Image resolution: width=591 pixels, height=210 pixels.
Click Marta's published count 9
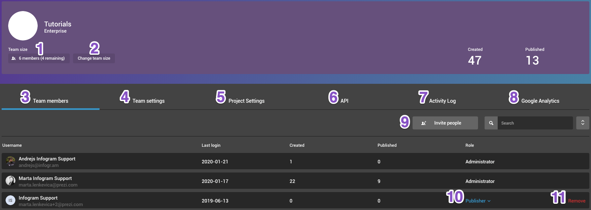point(379,181)
